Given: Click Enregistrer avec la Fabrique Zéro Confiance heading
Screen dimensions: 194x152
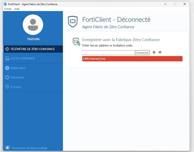Looking at the screenshot, I should 121,40.
